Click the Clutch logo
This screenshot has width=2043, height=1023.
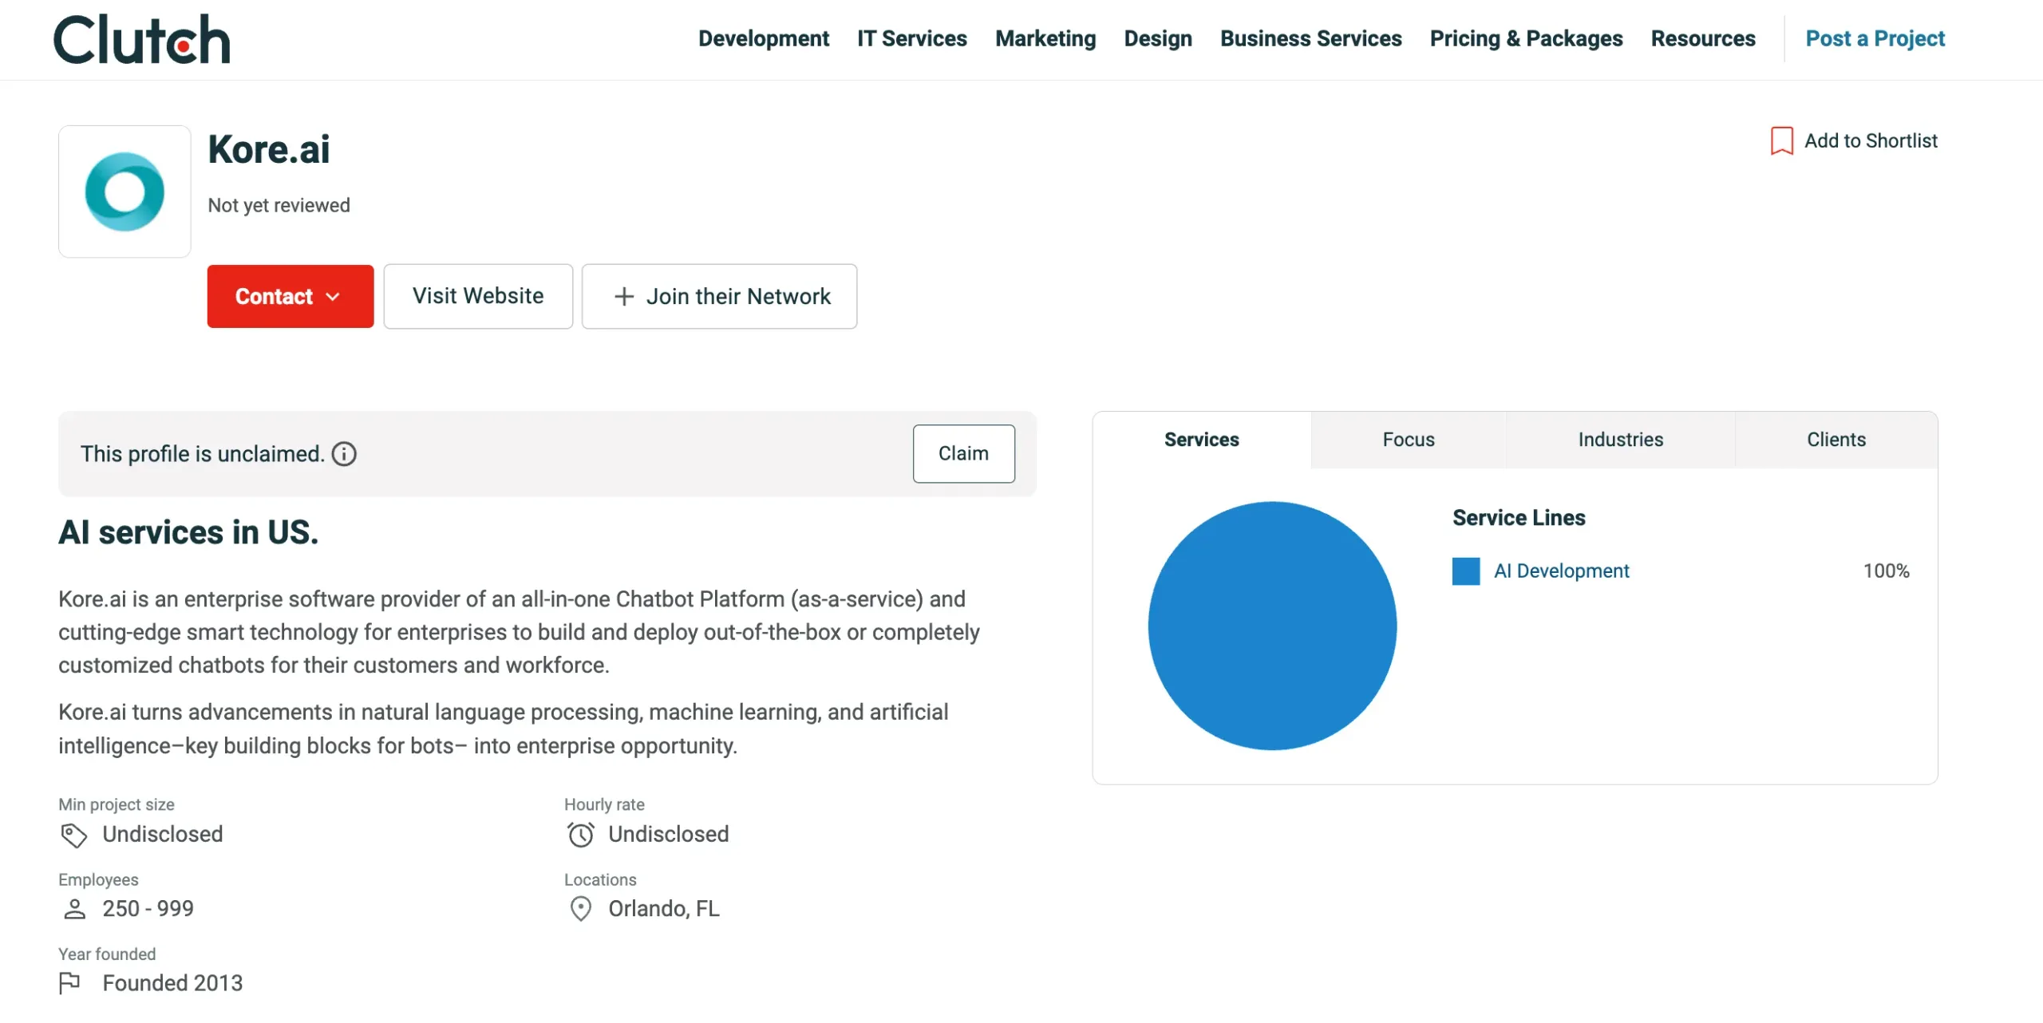pyautogui.click(x=140, y=38)
